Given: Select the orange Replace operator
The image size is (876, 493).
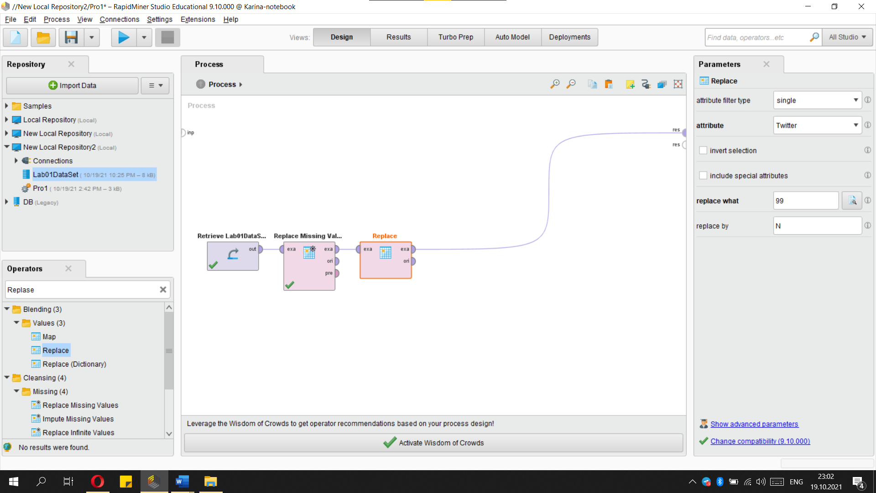Looking at the screenshot, I should [x=386, y=260].
